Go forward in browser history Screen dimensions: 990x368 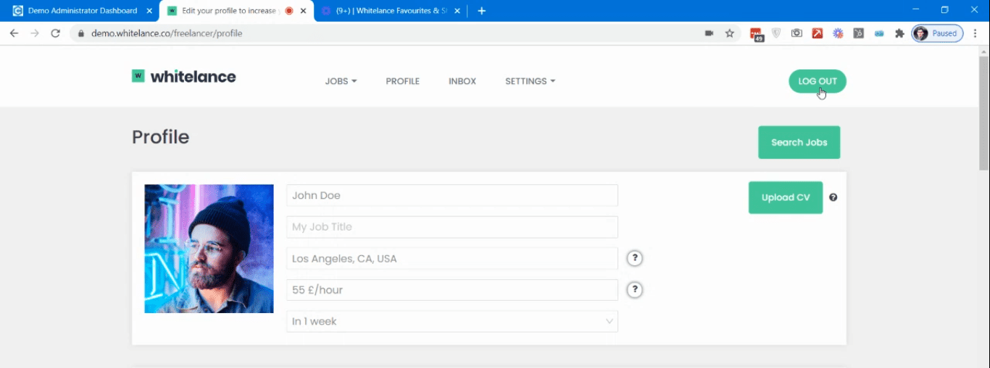(x=34, y=33)
